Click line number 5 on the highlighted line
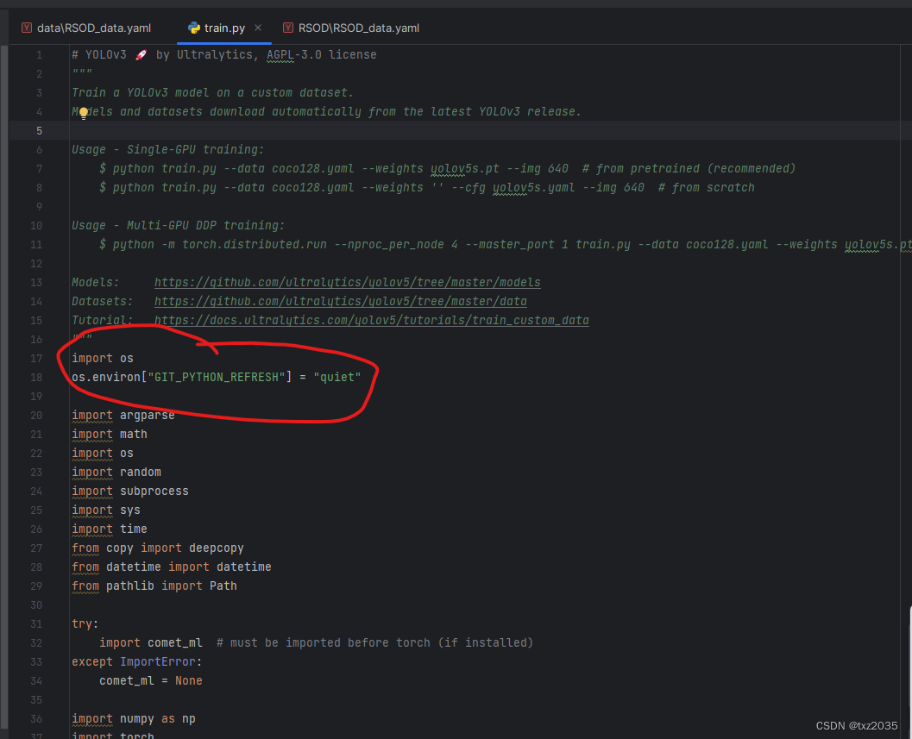Image resolution: width=912 pixels, height=739 pixels. pyautogui.click(x=39, y=130)
